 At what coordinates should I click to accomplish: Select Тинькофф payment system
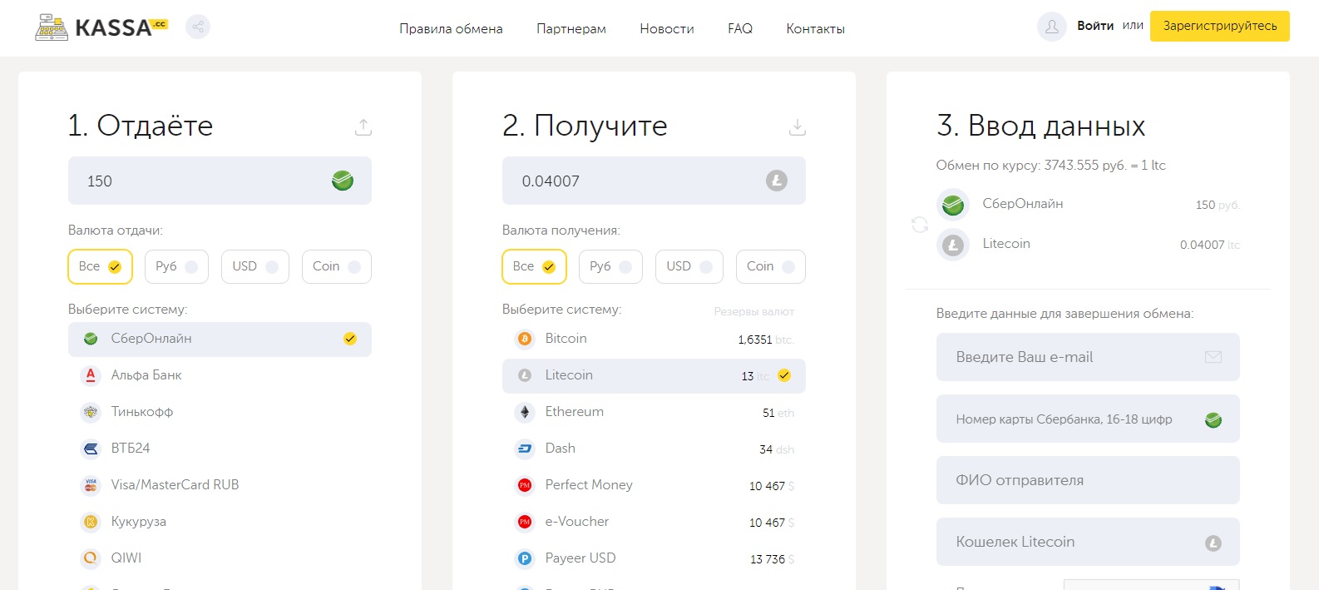(220, 412)
